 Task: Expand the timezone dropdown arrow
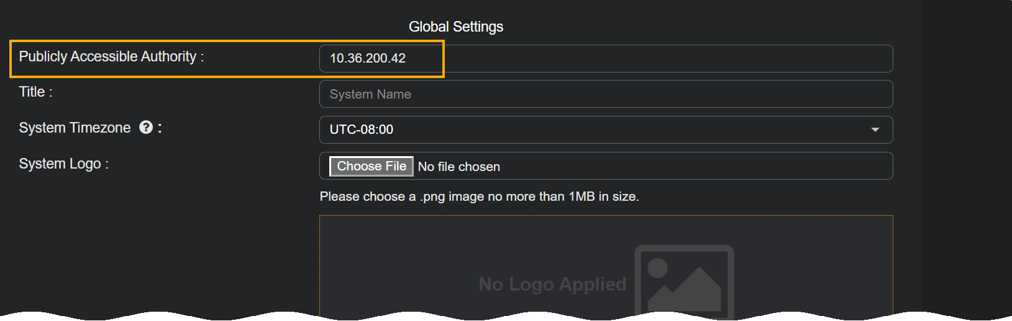(875, 130)
